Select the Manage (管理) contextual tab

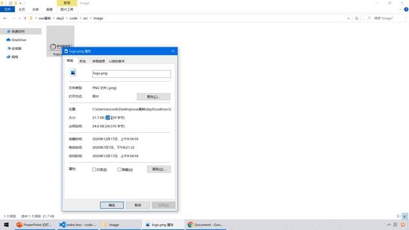click(66, 3)
